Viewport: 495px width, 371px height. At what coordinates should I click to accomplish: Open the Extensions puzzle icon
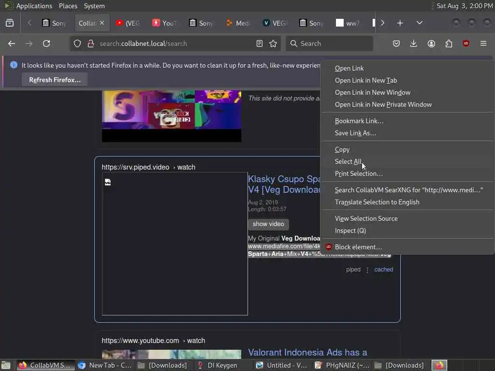[x=449, y=43]
